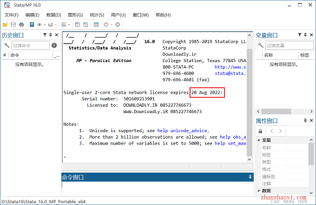The height and width of the screenshot is (205, 316).
Task: Click the 类型 property row
Action: tap(284, 162)
